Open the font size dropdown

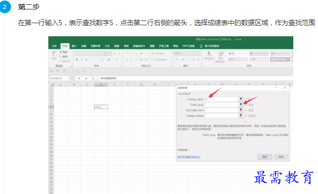point(111,54)
